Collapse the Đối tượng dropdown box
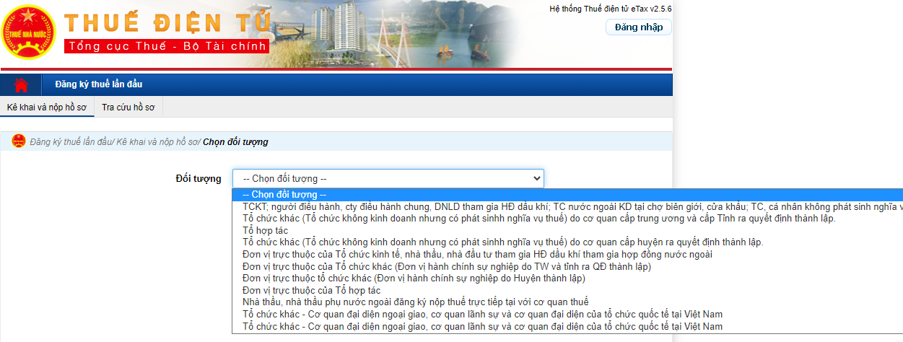903x342 pixels. [x=388, y=178]
